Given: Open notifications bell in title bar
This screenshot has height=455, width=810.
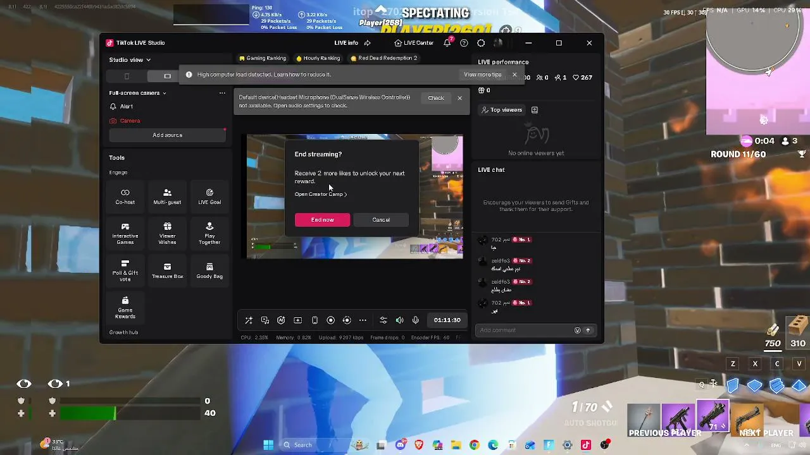Looking at the screenshot, I should click(447, 43).
